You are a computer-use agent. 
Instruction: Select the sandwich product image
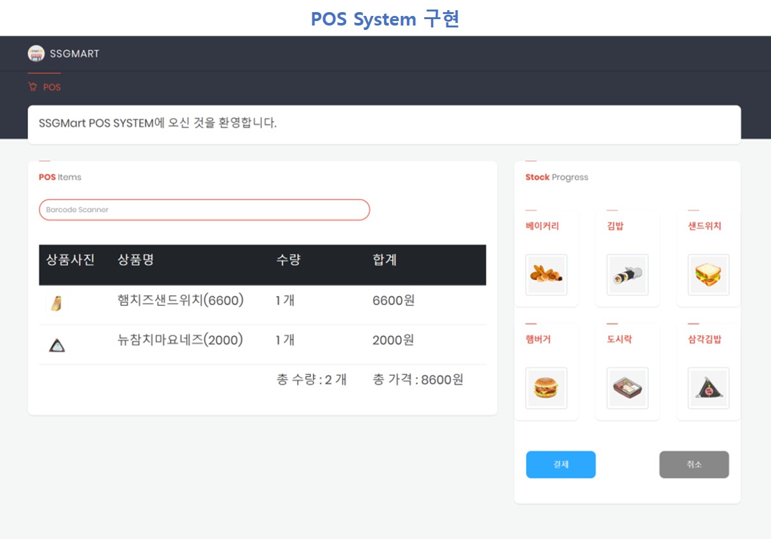point(708,275)
